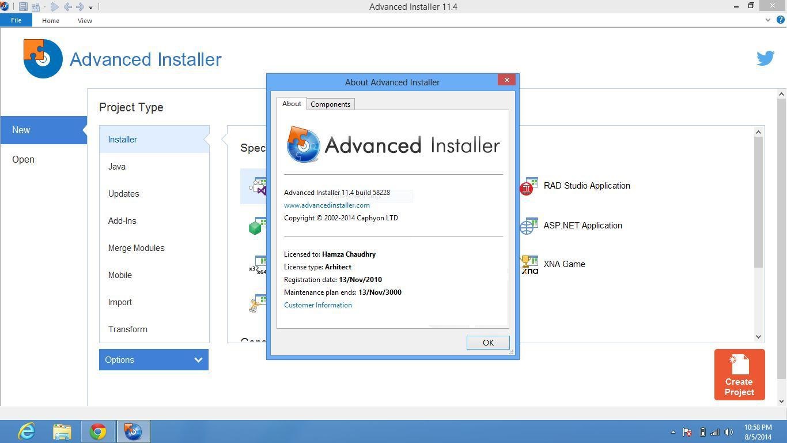
Task: Select the ASP.NET Application globe icon
Action: (528, 226)
